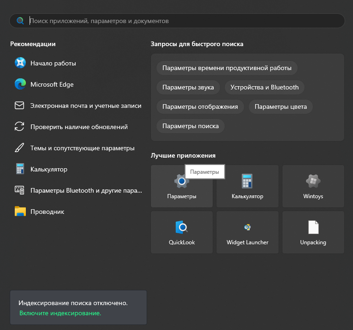
Task: Open the Widget Launcher tile
Action: 247,232
